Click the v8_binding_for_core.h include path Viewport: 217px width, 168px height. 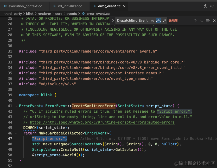(x=112, y=62)
